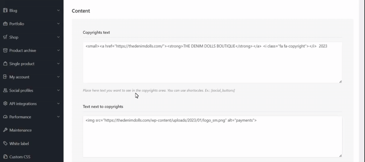This screenshot has width=365, height=162.
Task: Click the My account login icon
Action: pyautogui.click(x=5, y=77)
